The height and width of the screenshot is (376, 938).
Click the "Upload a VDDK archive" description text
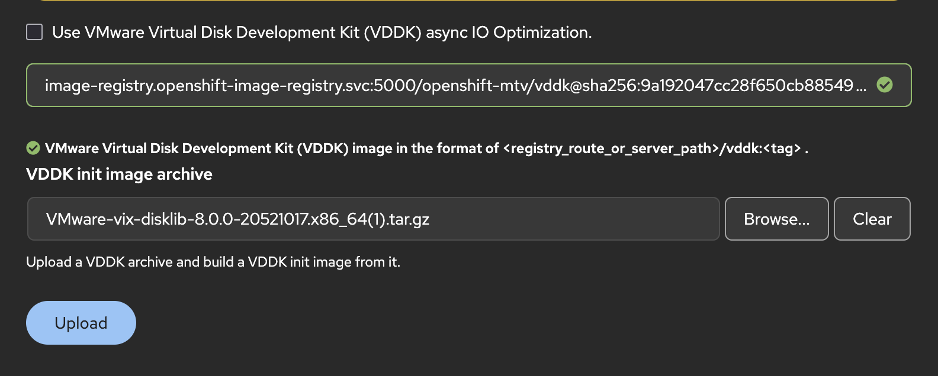[x=213, y=262]
